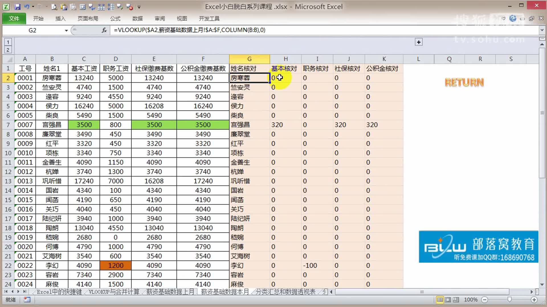Click the zoom out minus button
The width and height of the screenshot is (547, 307).
(x=485, y=300)
